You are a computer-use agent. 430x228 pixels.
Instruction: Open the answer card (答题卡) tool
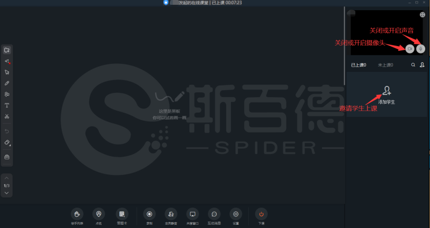[x=122, y=214]
